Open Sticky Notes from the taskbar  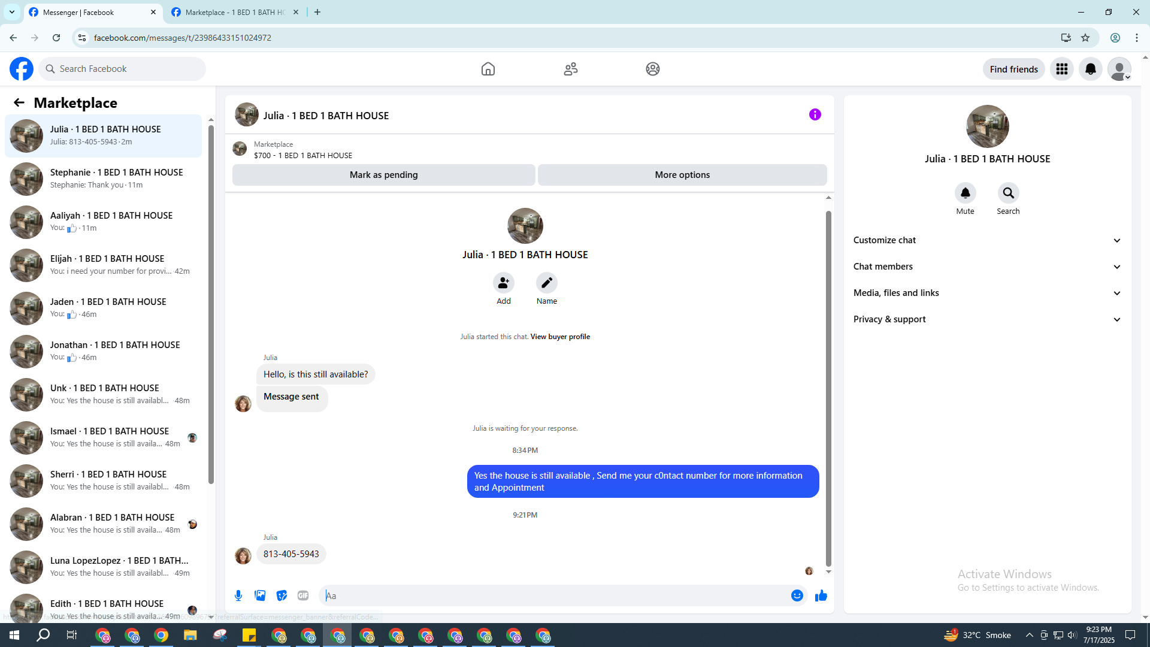click(249, 635)
